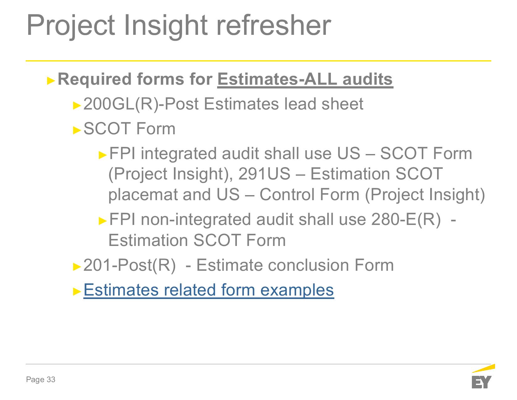Click the arrow bullet before 200GL(R)-Post
Image resolution: width=517 pixels, height=400 pixels.
[x=77, y=105]
